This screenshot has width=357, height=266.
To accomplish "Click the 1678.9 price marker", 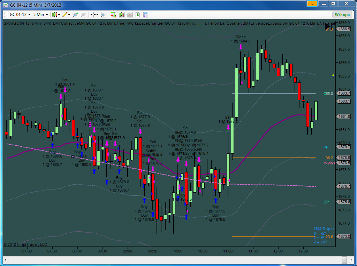I will (x=344, y=158).
